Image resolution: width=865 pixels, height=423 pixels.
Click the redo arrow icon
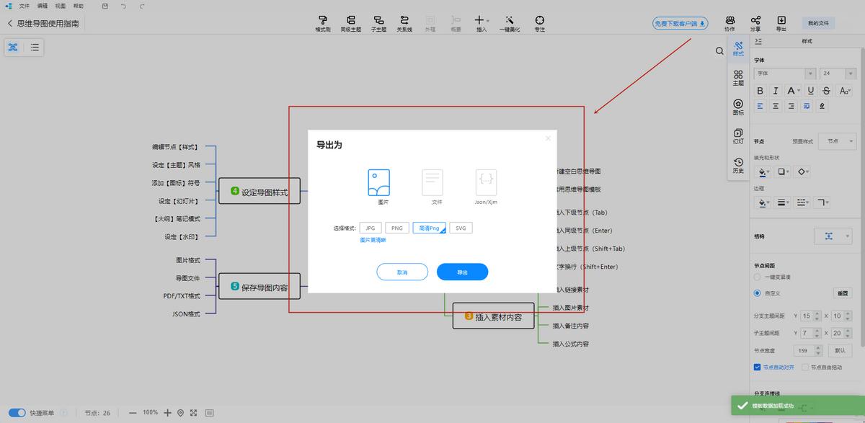pyautogui.click(x=142, y=6)
